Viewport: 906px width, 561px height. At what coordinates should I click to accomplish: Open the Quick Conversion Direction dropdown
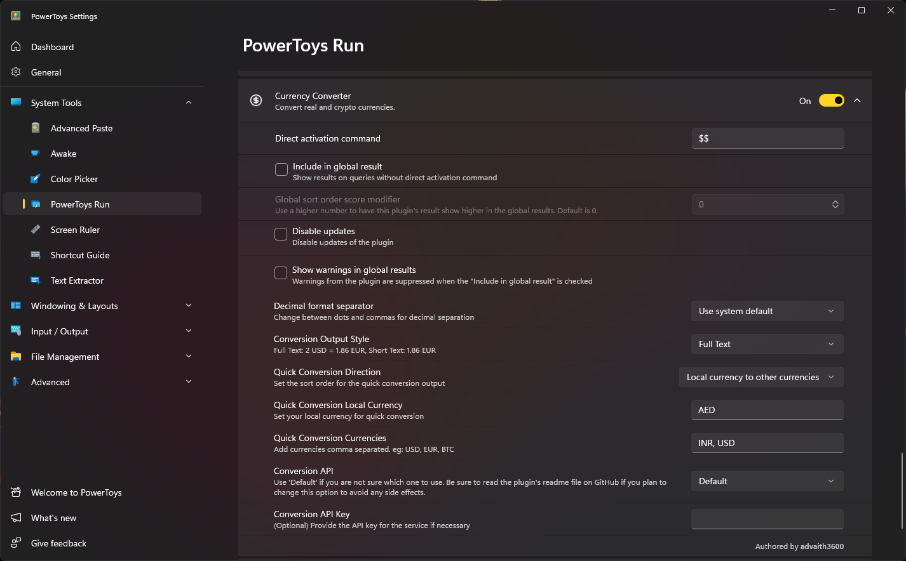click(x=761, y=377)
